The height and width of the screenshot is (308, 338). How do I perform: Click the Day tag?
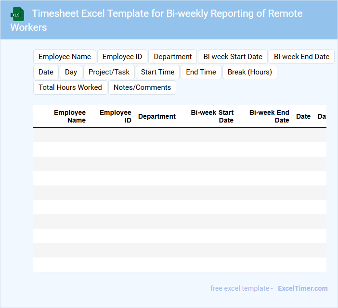pyautogui.click(x=71, y=72)
